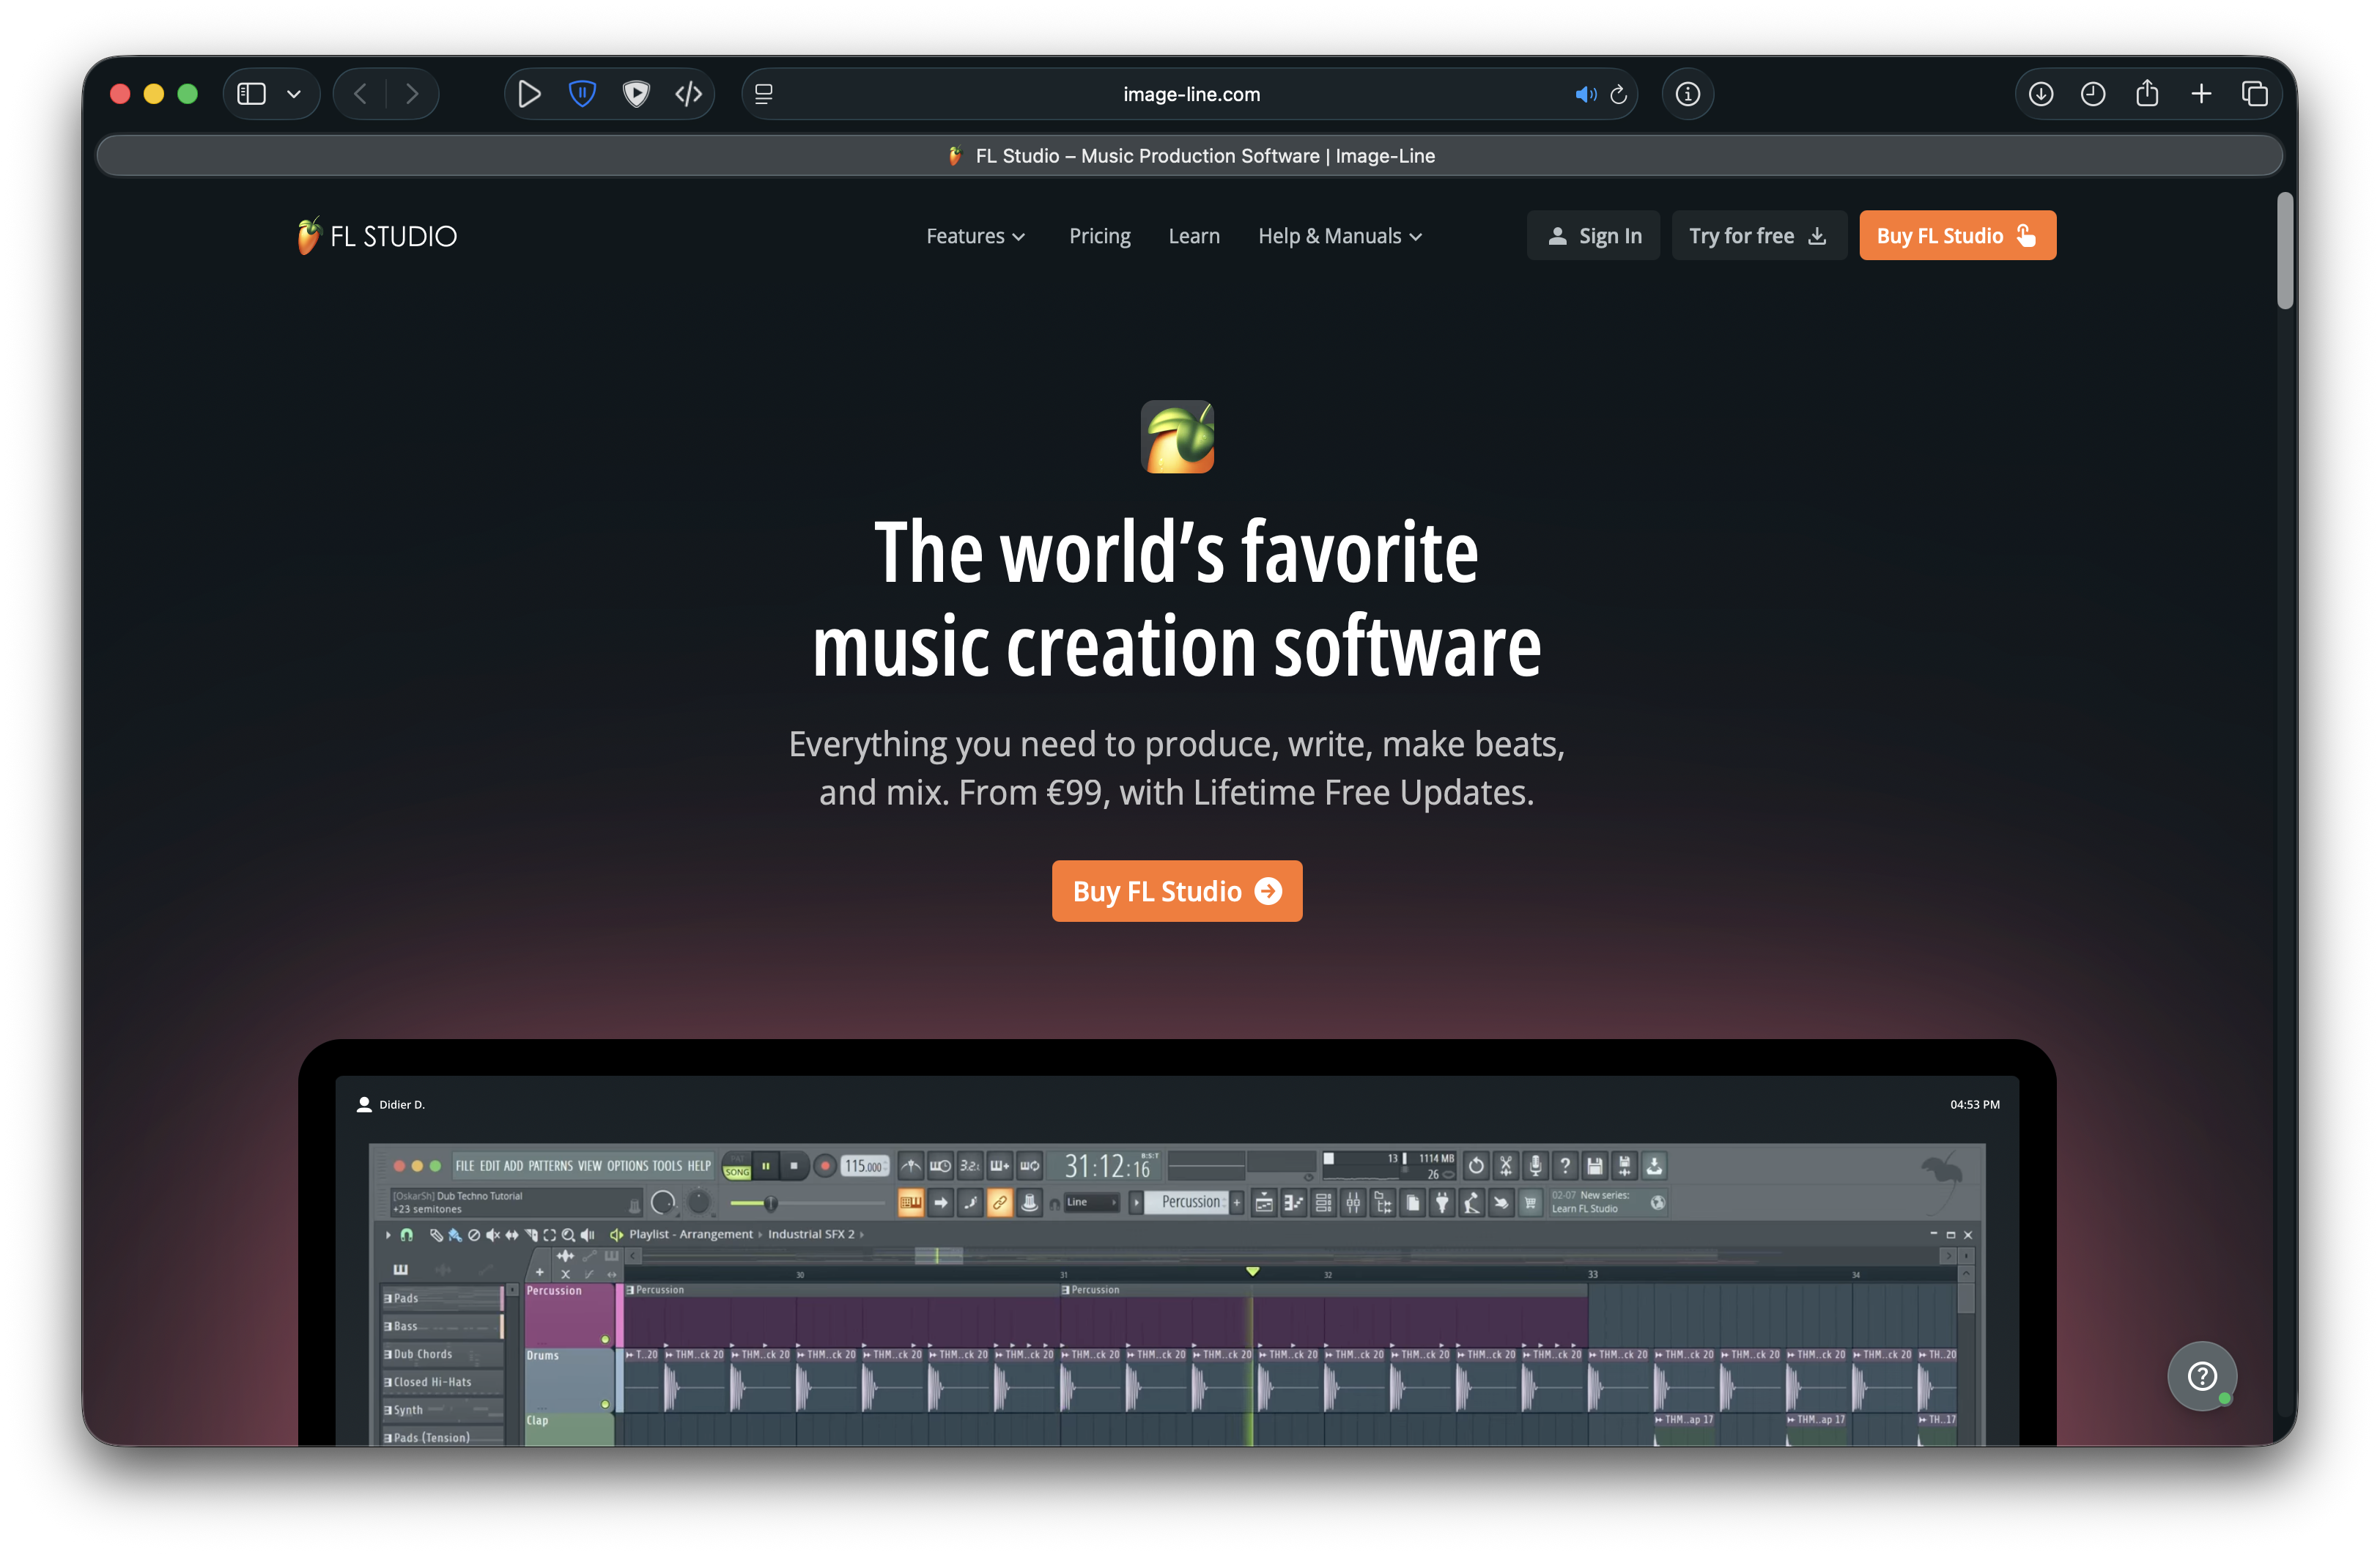Click the green playhead marker on the timeline
Image resolution: width=2380 pixels, height=1555 pixels.
1252,1271
